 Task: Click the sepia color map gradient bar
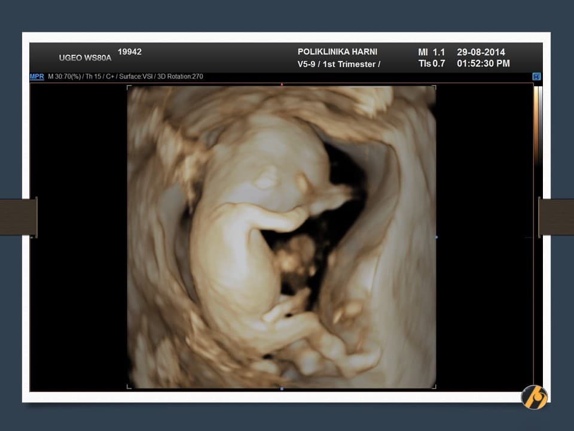pos(538,126)
